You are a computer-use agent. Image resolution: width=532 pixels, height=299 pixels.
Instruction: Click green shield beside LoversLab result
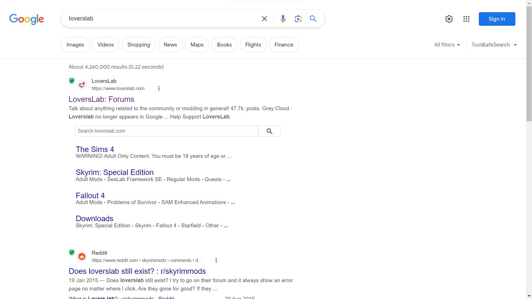(x=72, y=81)
